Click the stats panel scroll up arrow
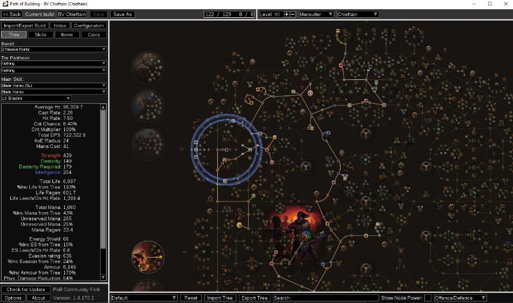The image size is (513, 303). point(103,107)
